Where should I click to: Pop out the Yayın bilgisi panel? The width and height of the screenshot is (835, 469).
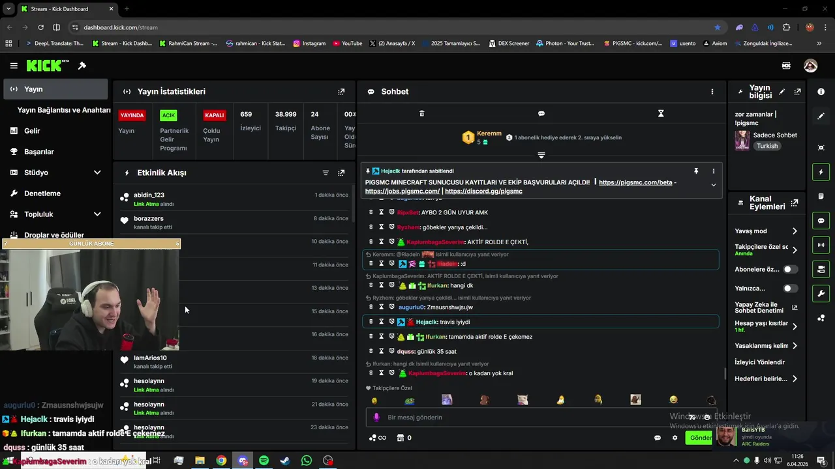click(x=797, y=92)
